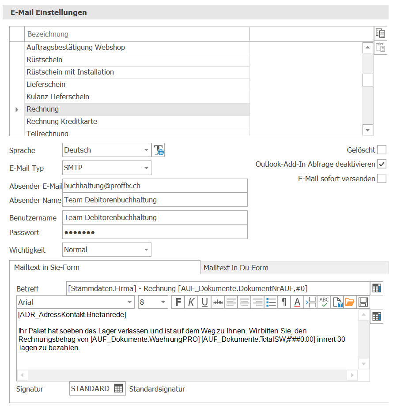This screenshot has height=407, width=393.
Task: Select the Kulanz Lieferschein row
Action: tap(137, 97)
